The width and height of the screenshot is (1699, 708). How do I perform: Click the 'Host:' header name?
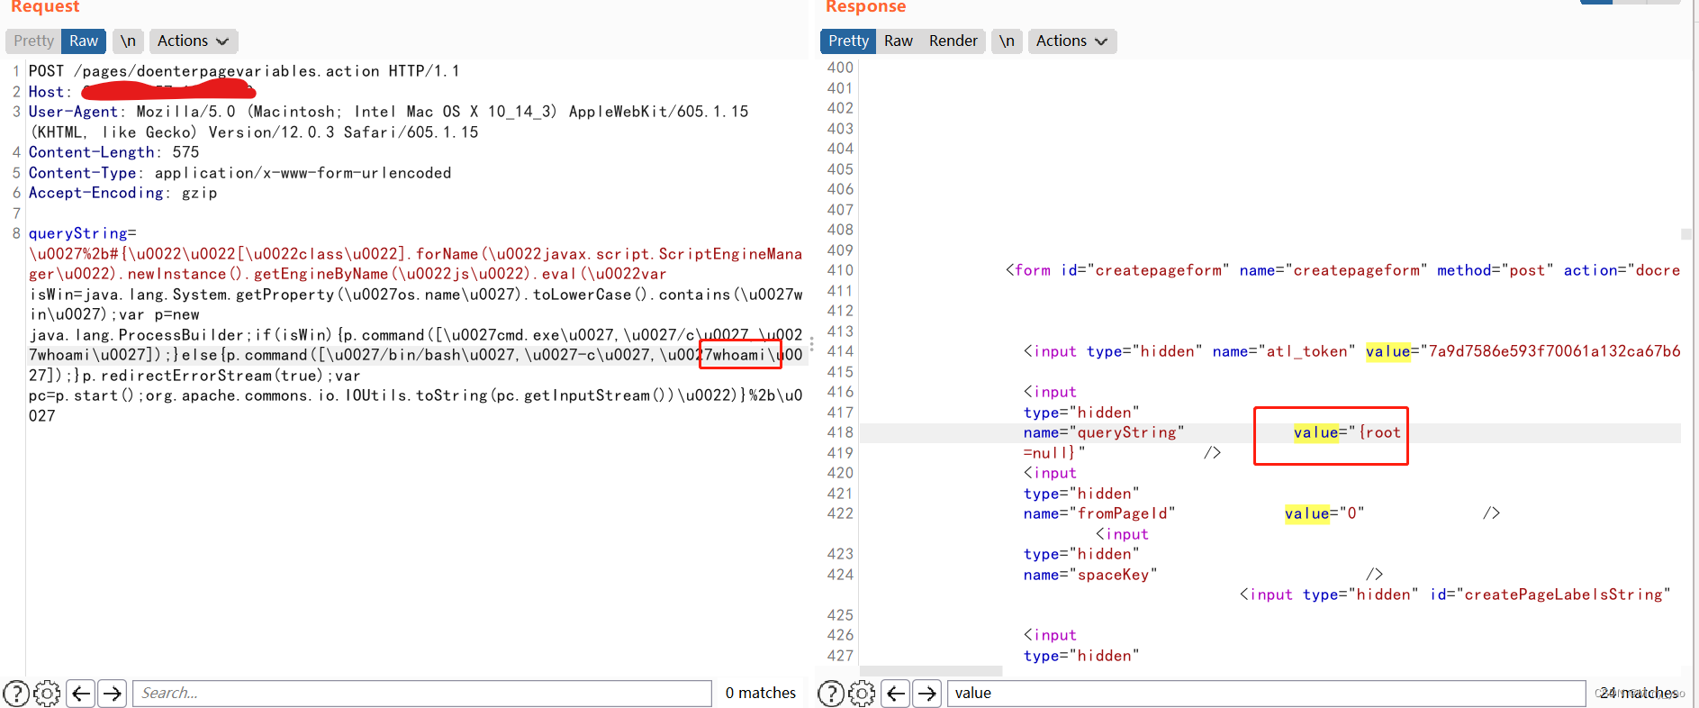pos(50,92)
